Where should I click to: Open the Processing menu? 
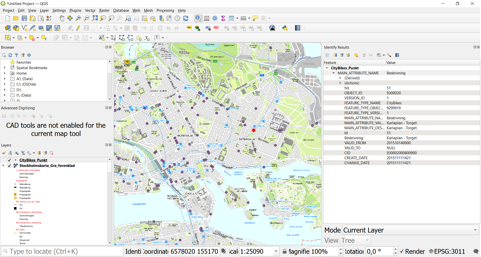point(165,10)
